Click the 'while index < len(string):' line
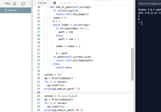Screen dimensions: 161x112 point(72,25)
